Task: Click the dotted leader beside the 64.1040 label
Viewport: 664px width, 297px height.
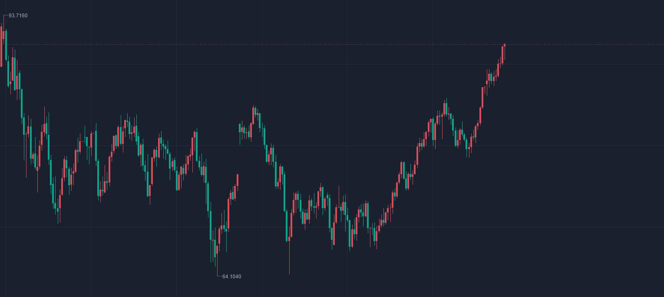Action: (219, 276)
